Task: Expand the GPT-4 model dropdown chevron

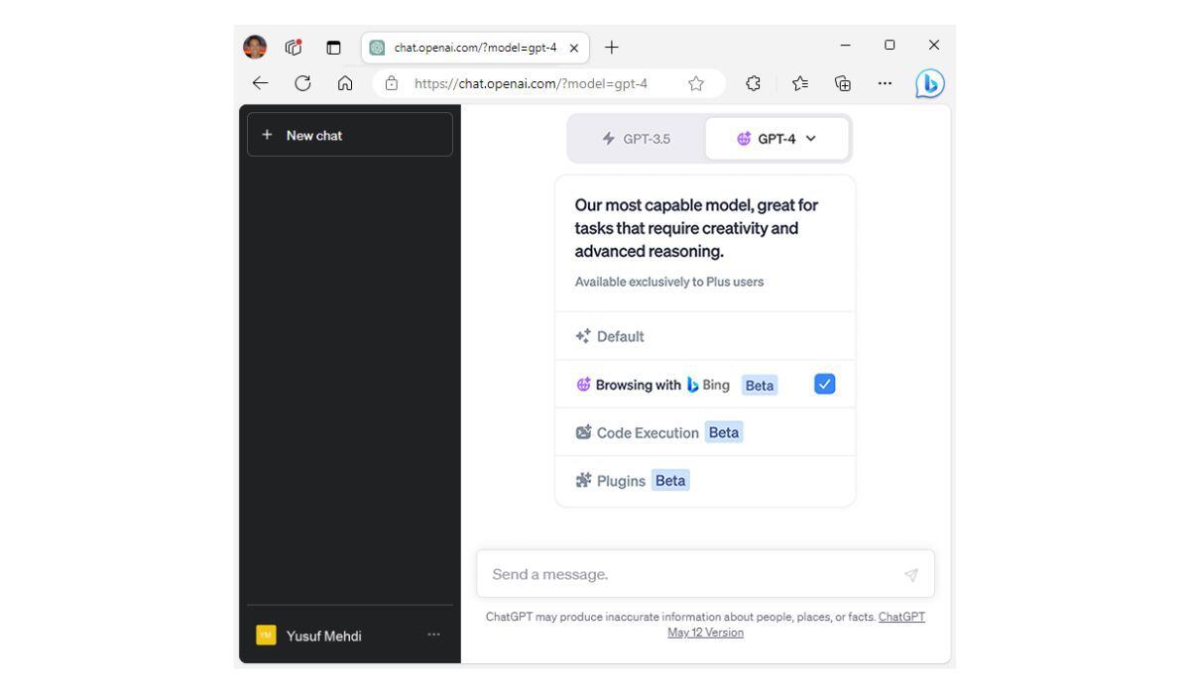Action: point(812,139)
